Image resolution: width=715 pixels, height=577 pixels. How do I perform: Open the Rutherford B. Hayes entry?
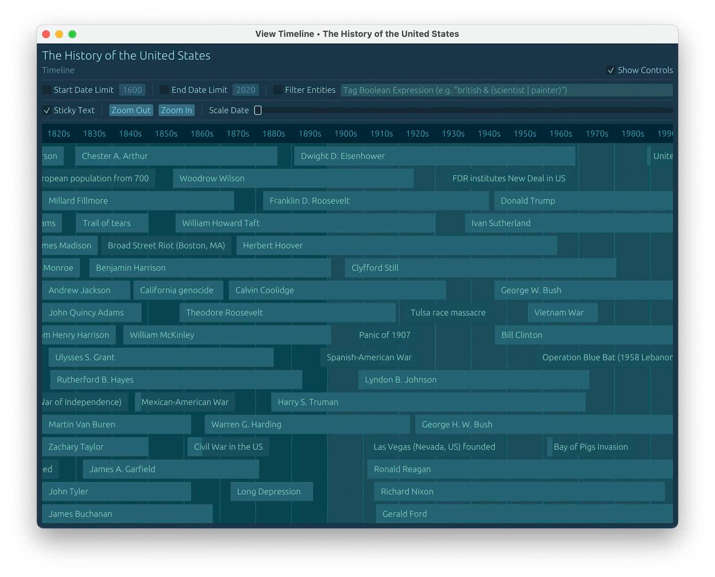176,379
